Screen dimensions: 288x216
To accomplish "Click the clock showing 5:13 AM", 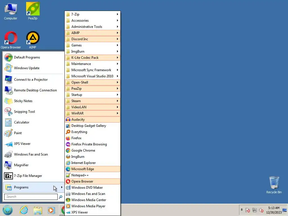I will click(x=274, y=210).
